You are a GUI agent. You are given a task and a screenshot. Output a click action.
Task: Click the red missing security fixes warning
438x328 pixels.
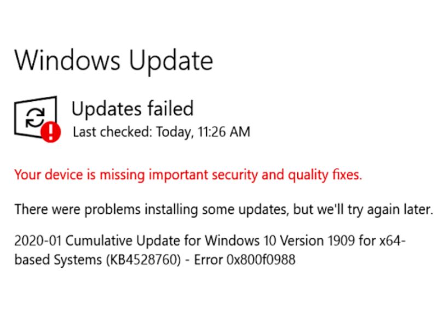(x=188, y=175)
